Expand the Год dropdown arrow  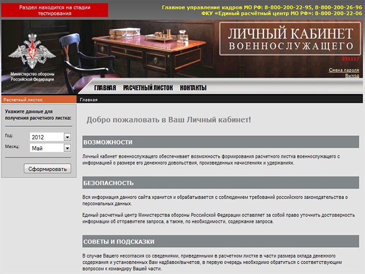[x=67, y=137]
